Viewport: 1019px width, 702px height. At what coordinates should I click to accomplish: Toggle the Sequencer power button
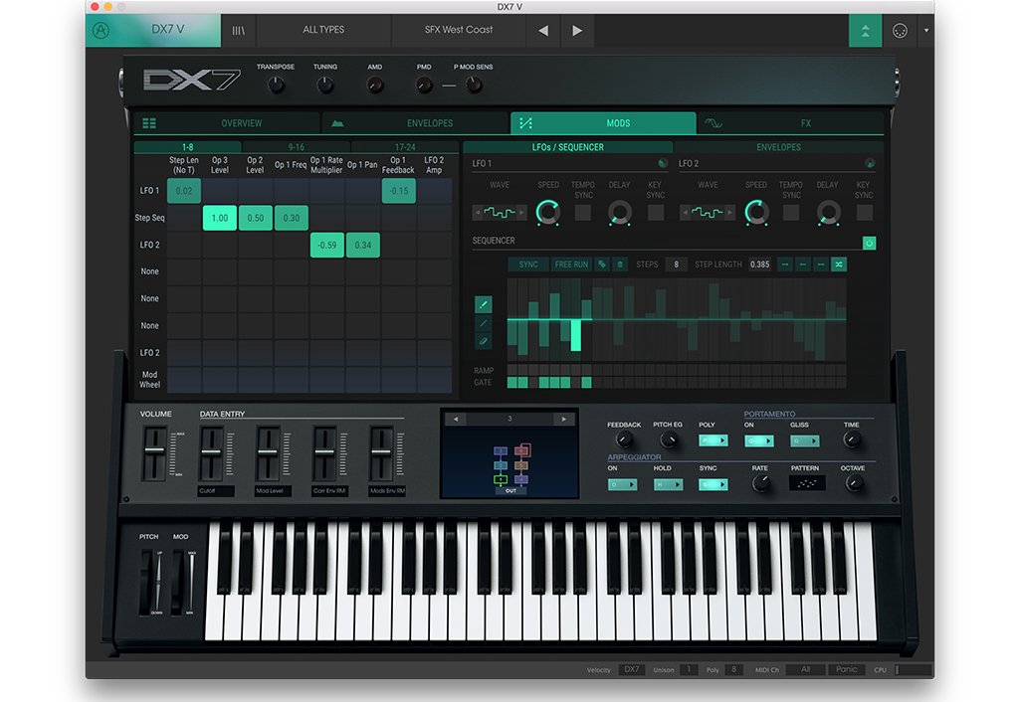869,242
